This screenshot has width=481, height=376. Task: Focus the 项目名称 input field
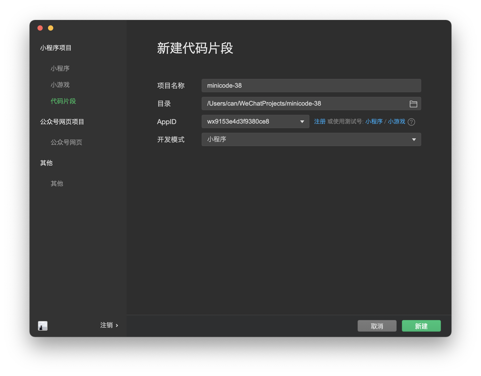(311, 86)
